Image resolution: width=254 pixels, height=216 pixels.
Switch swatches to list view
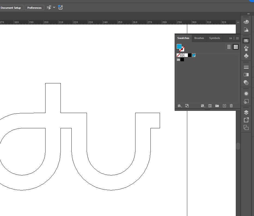(x=229, y=47)
